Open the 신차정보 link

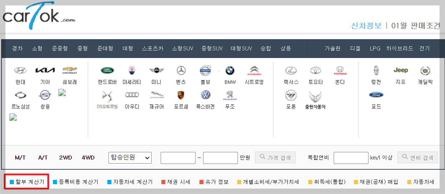tap(366, 26)
